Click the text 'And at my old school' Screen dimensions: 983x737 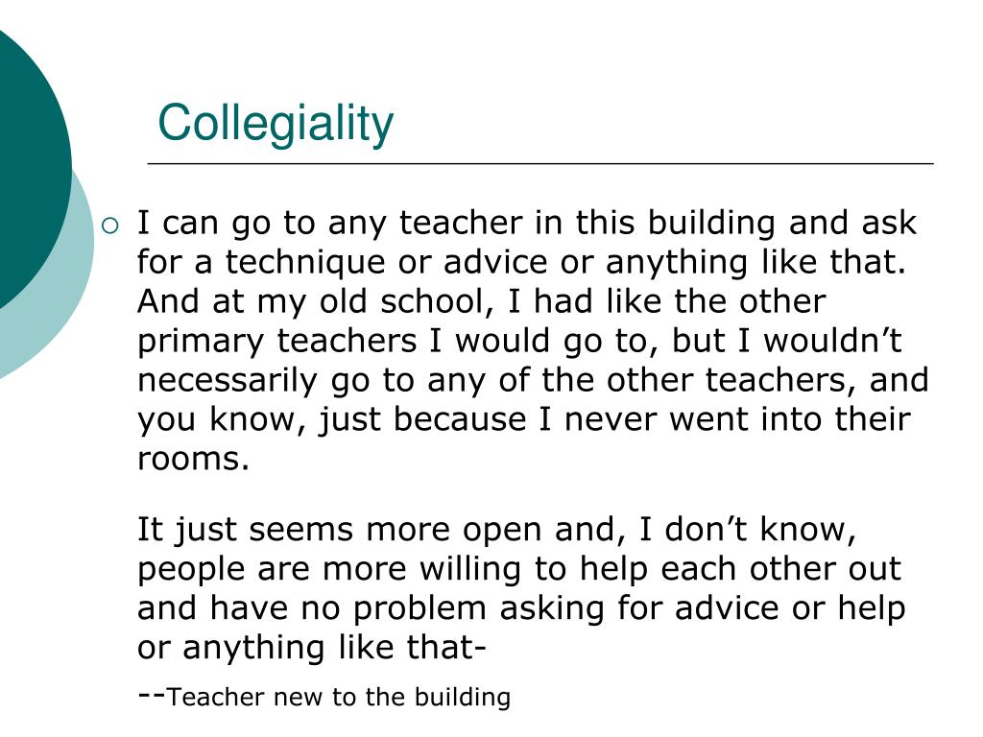(x=311, y=302)
